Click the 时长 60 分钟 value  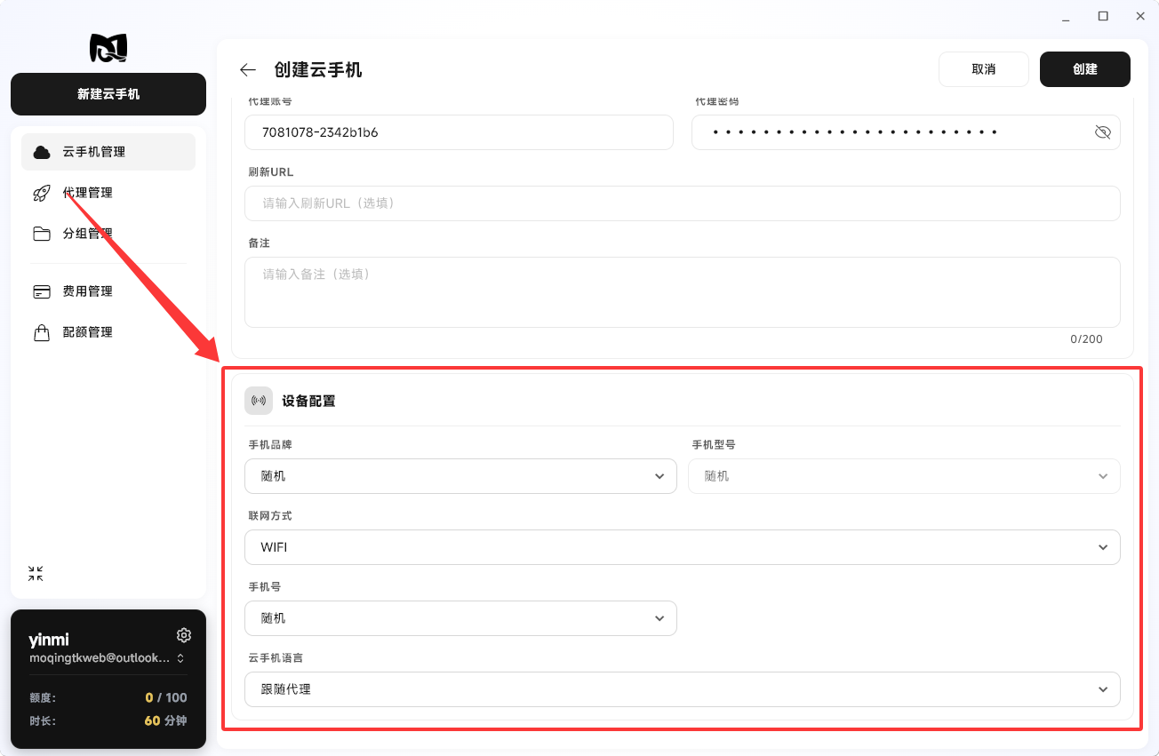pos(165,720)
